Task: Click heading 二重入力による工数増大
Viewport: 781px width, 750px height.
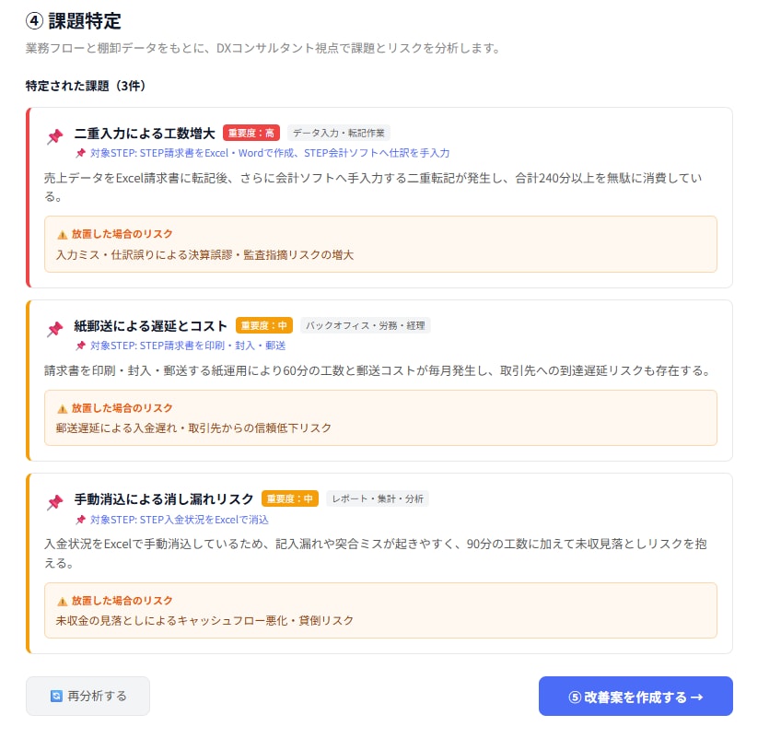Action: pyautogui.click(x=145, y=133)
